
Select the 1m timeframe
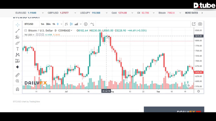coord(43,24)
